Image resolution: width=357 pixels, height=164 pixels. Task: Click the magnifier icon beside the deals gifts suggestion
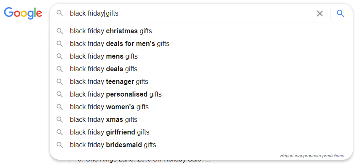pyautogui.click(x=60, y=69)
